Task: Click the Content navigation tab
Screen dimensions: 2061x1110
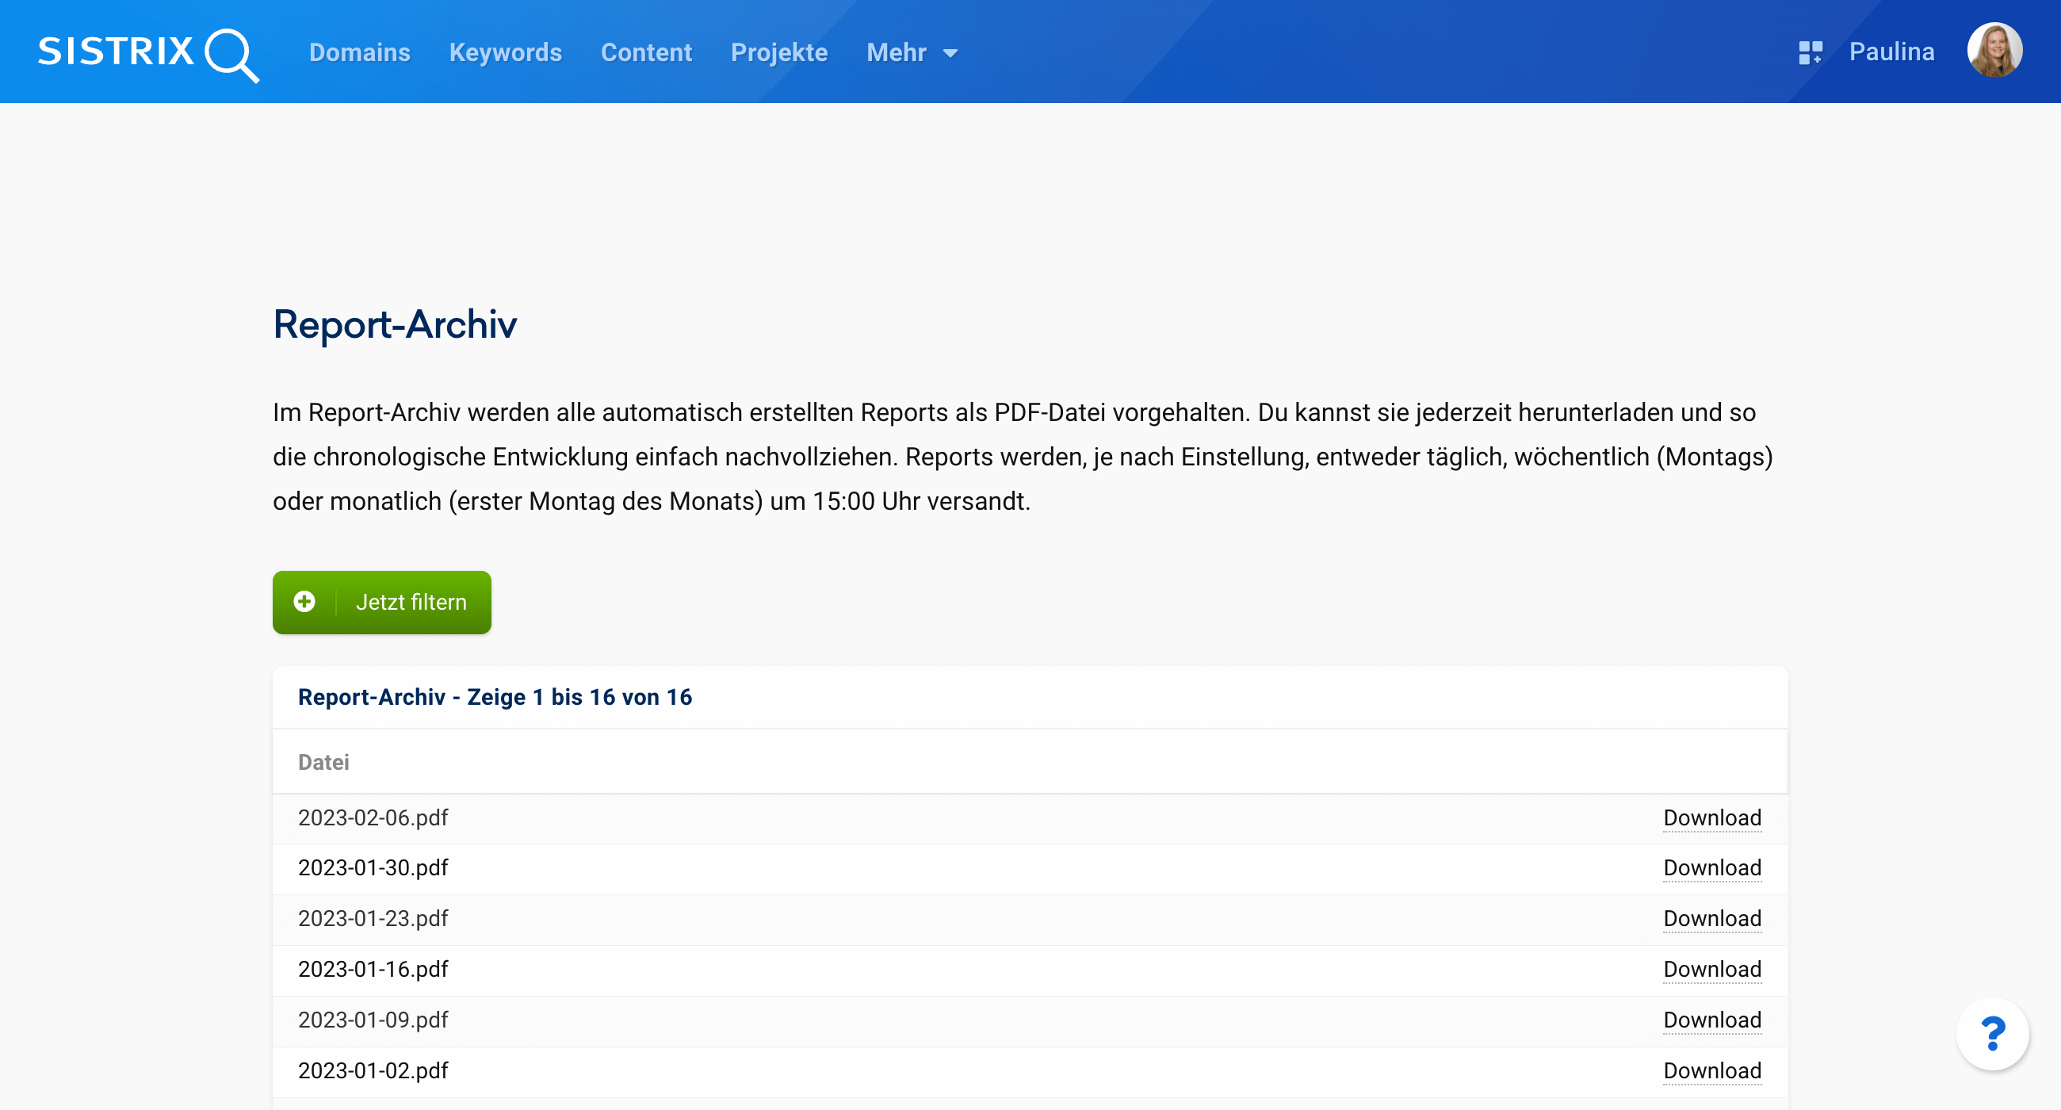Action: tap(644, 52)
